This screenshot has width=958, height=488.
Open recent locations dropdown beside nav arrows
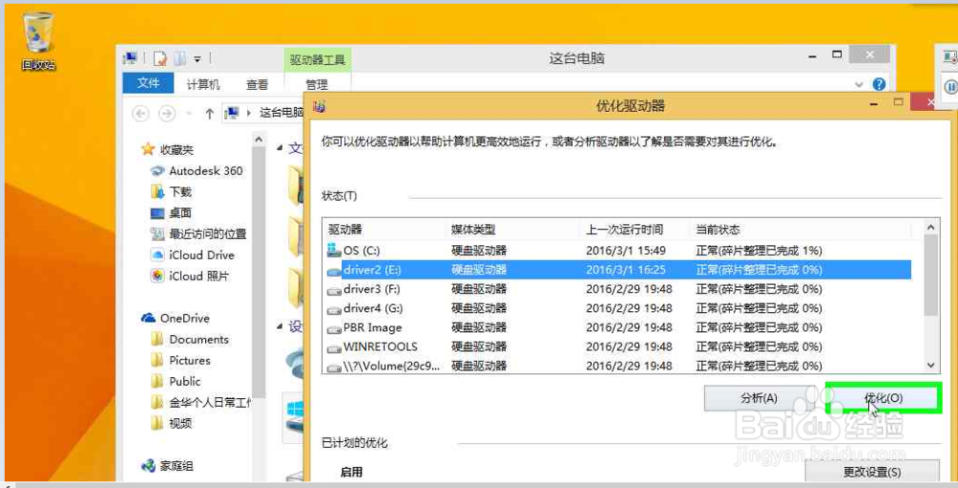tap(189, 114)
